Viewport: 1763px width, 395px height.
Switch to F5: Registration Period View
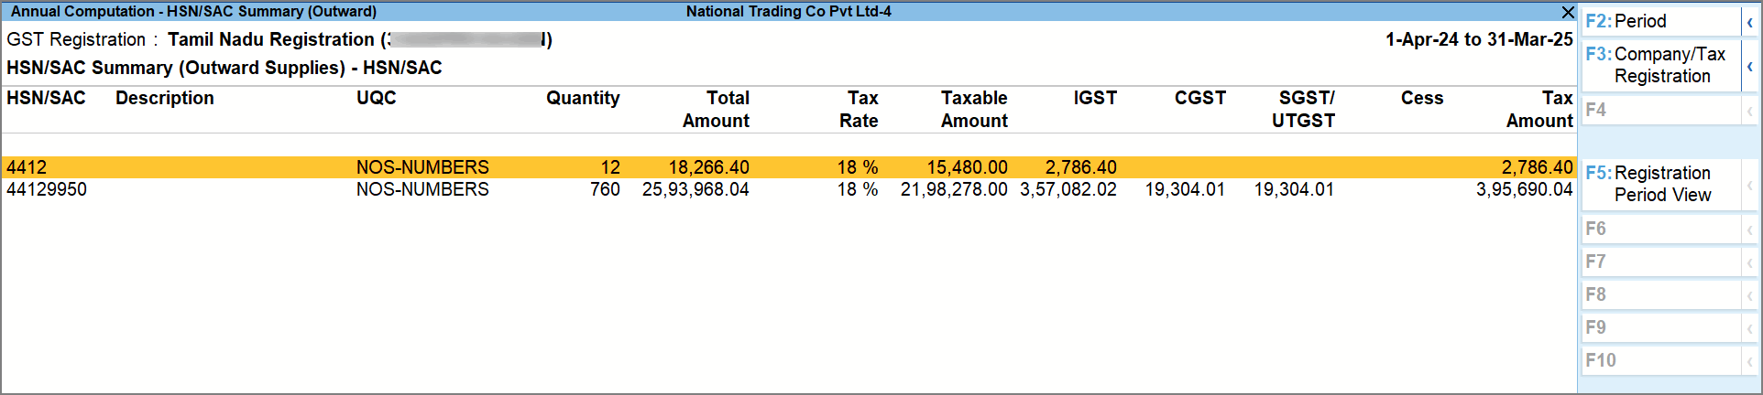point(1660,184)
